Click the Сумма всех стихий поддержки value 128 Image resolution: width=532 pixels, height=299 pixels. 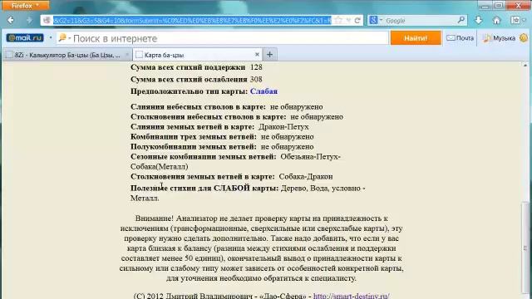(x=256, y=67)
